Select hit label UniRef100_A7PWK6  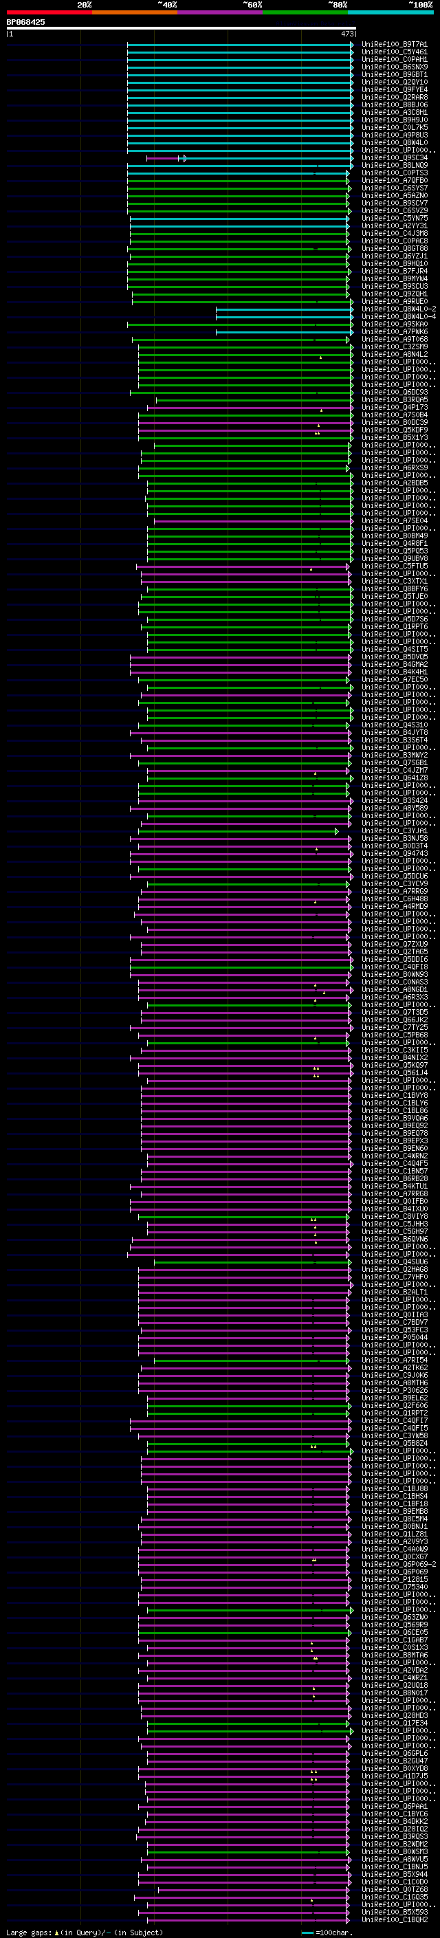pos(394,332)
